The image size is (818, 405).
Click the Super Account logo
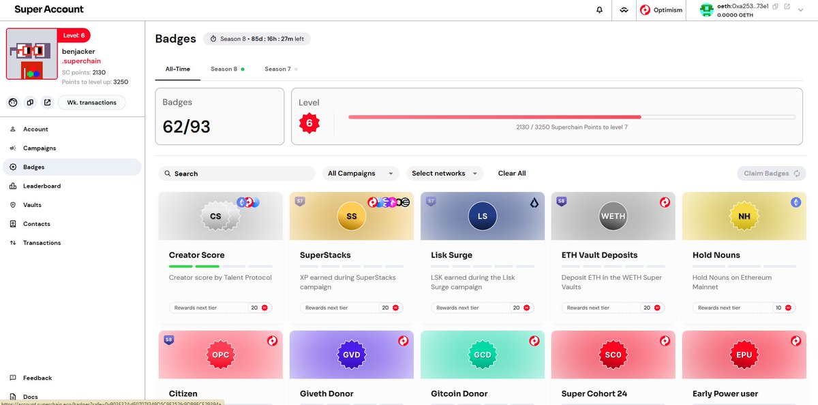[x=49, y=10]
